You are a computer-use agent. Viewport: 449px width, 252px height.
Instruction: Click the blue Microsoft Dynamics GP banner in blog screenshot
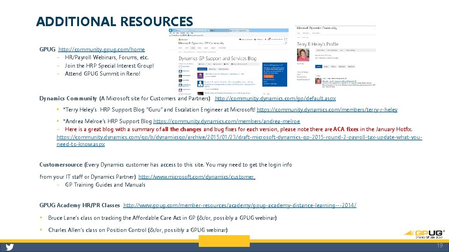tap(275, 75)
